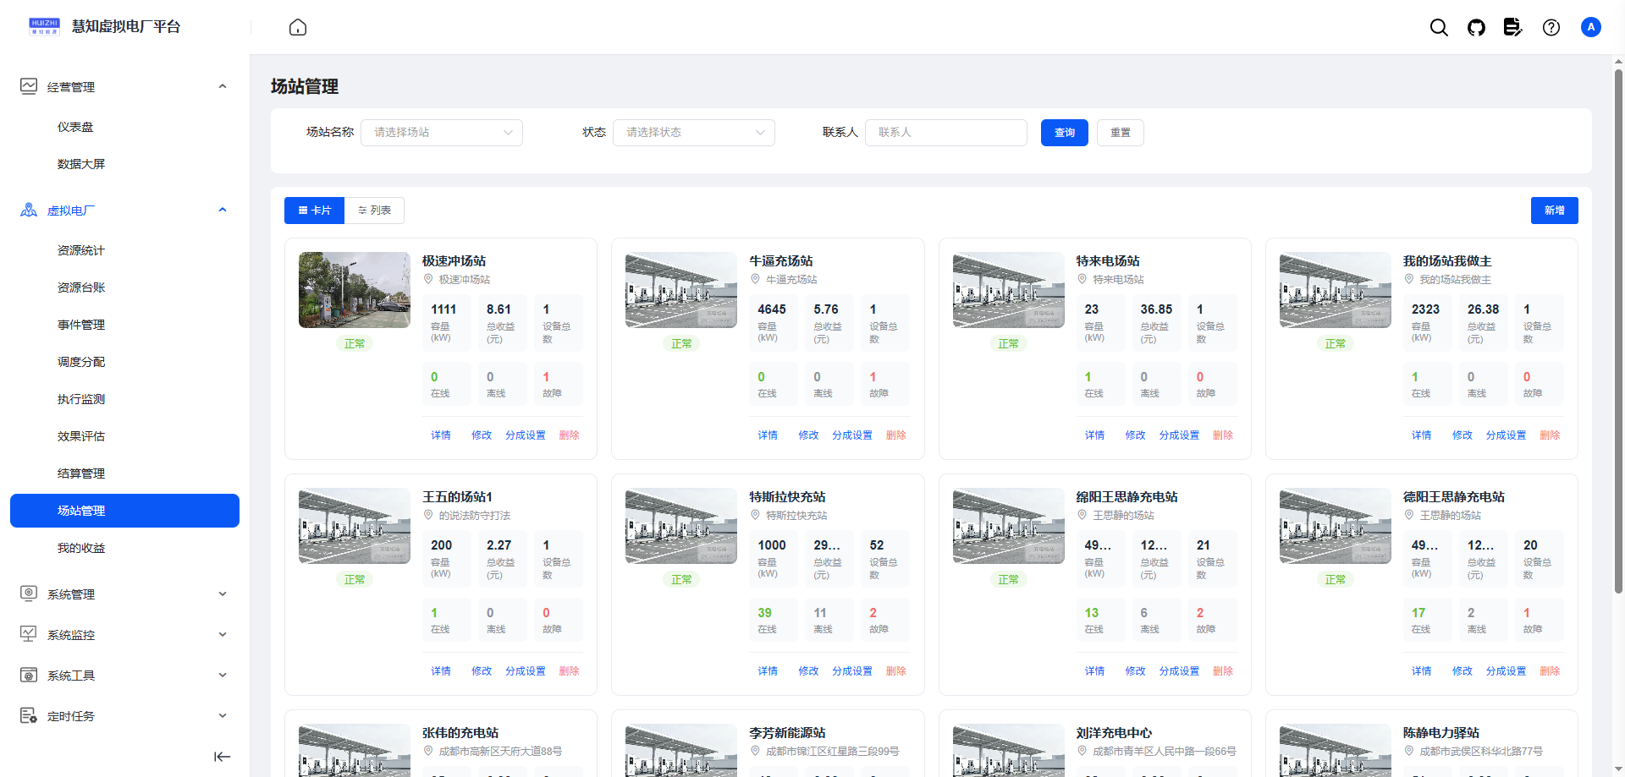This screenshot has height=777, width=1625.
Task: Select 场站管理 in the sidebar
Action: (124, 511)
